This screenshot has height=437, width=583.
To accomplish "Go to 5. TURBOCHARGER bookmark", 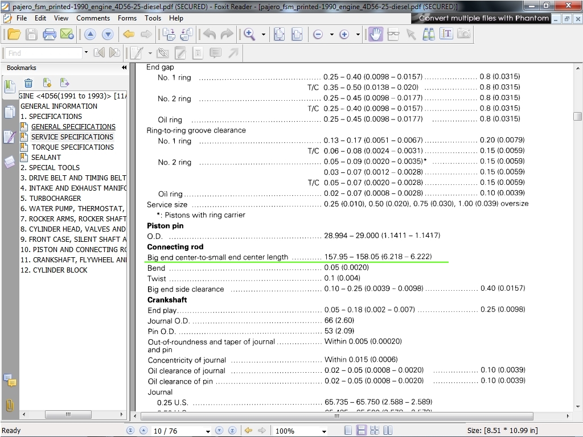I will click(x=51, y=198).
